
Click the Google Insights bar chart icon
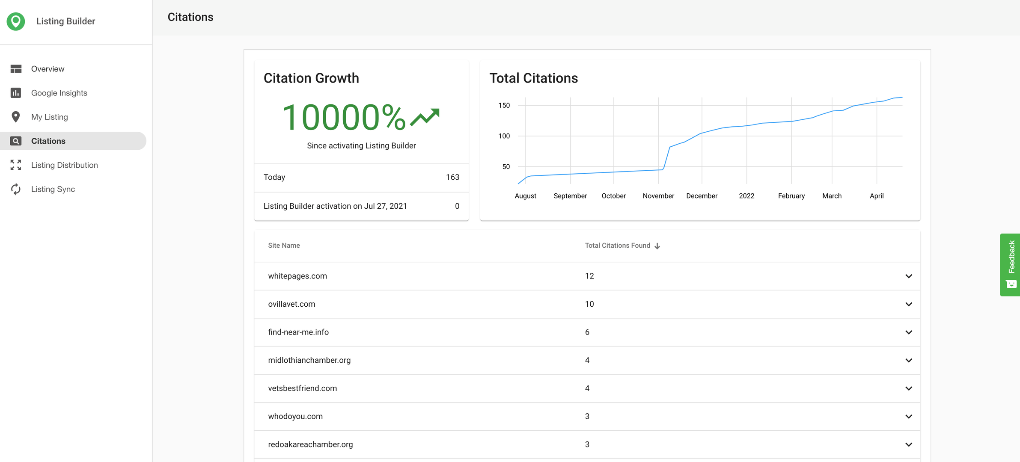pos(16,93)
